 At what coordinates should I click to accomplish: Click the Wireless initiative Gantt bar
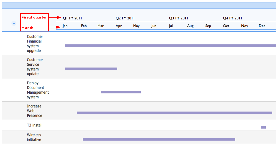click(x=159, y=139)
